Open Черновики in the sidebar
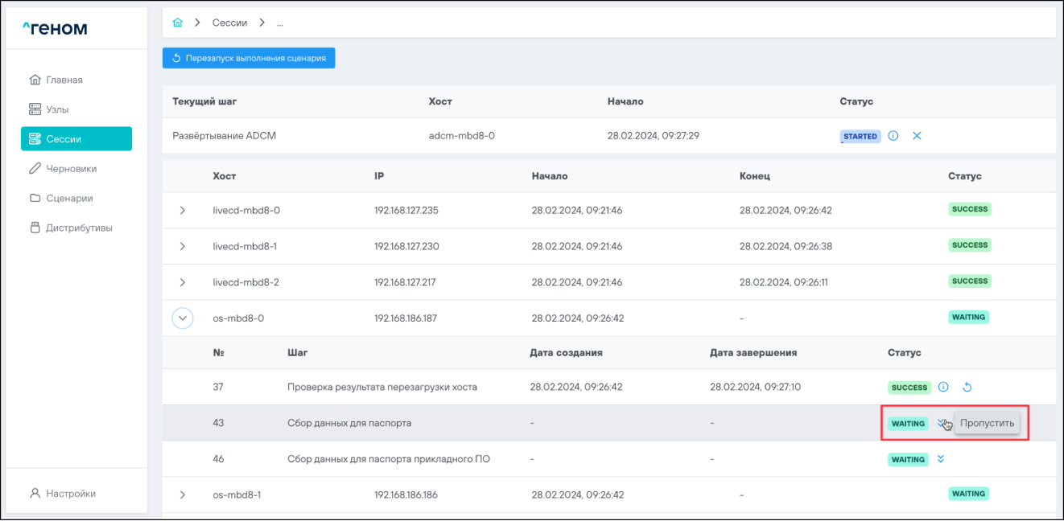The height and width of the screenshot is (521, 1064). [x=71, y=169]
